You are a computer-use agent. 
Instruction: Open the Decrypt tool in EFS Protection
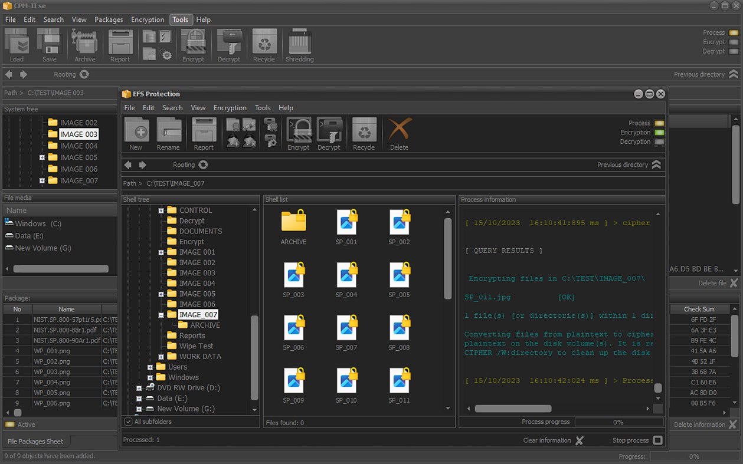tap(329, 133)
